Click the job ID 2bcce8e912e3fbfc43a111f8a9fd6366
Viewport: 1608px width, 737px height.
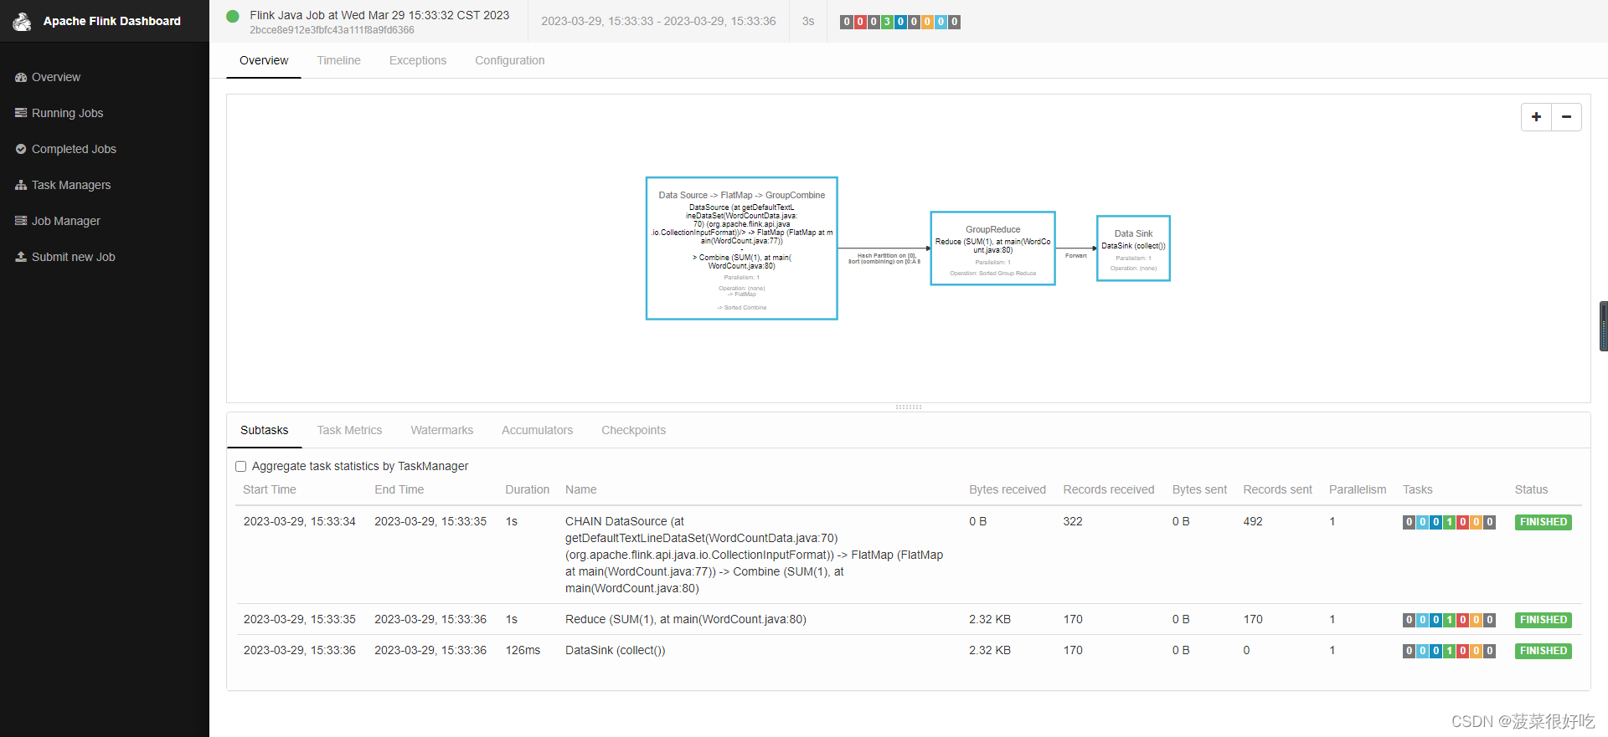pyautogui.click(x=332, y=30)
